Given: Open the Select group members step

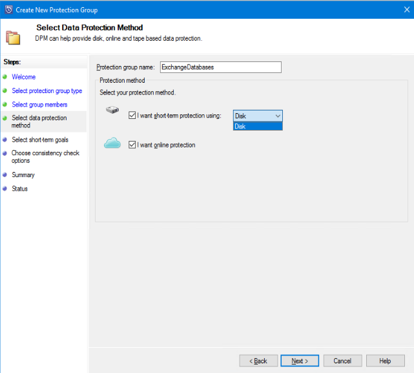Looking at the screenshot, I should coord(39,105).
